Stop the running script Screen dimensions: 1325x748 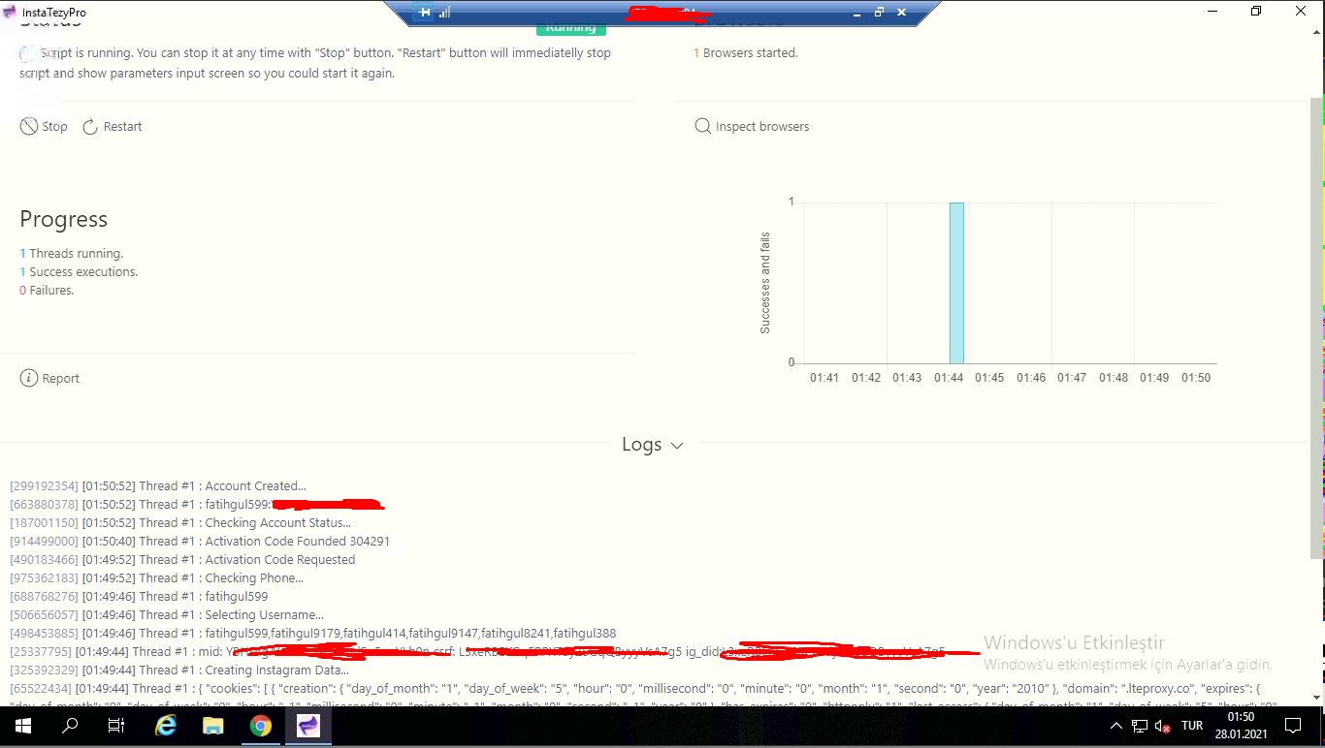click(45, 127)
